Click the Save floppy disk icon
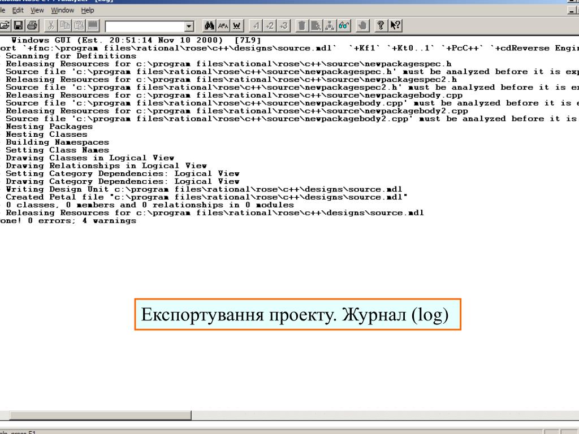Image resolution: width=579 pixels, height=434 pixels. (x=18, y=25)
